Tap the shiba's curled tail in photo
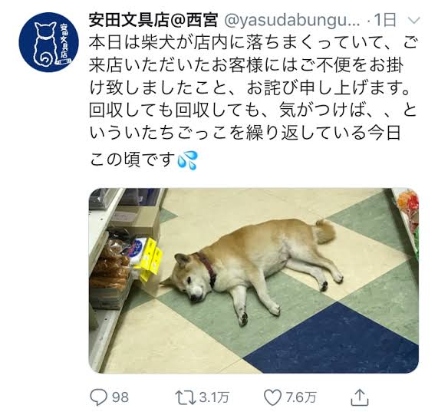The image size is (438, 412). click(326, 231)
